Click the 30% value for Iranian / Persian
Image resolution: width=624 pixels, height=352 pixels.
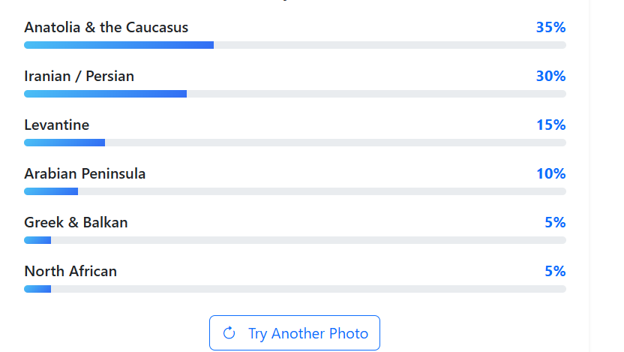point(550,77)
